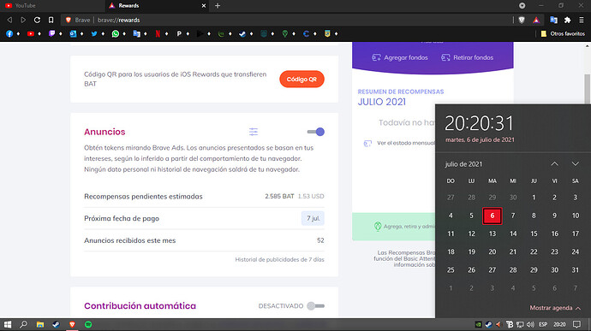The image size is (591, 331).
Task: Go forward to the next page
Action: (23, 20)
